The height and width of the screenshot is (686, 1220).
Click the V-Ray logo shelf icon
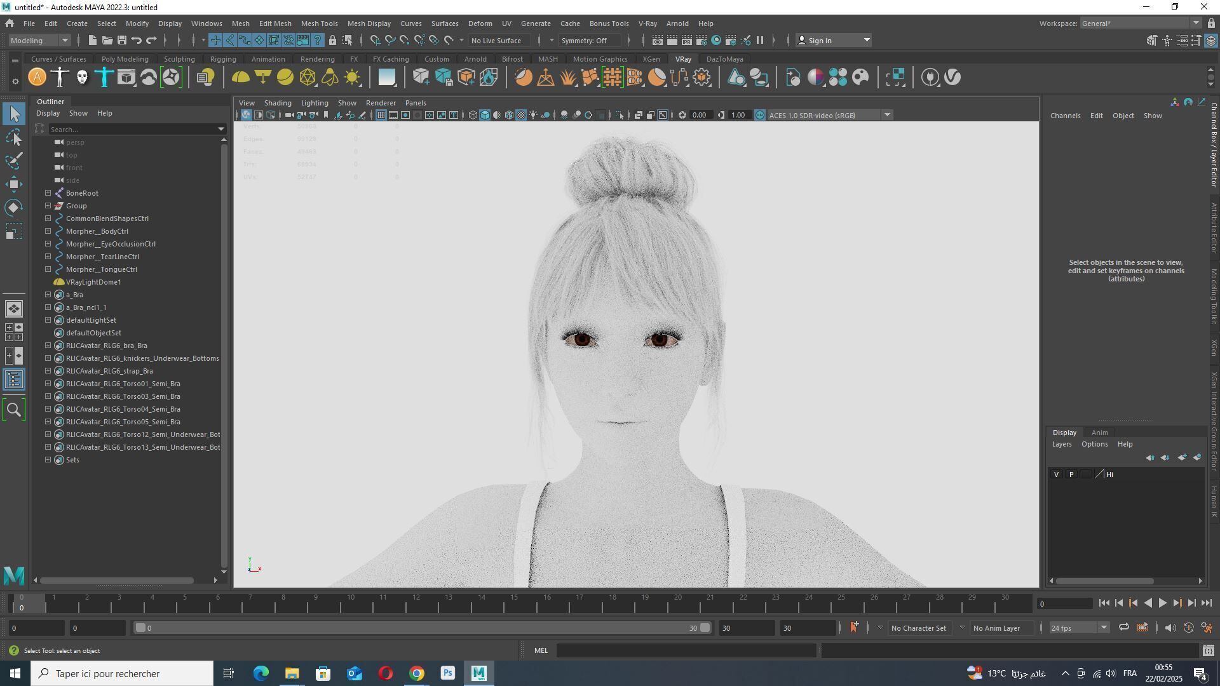(x=952, y=77)
